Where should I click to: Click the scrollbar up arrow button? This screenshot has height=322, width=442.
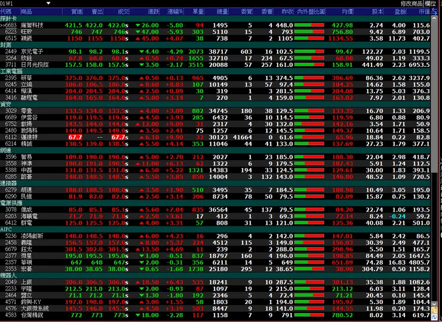coord(434,18)
